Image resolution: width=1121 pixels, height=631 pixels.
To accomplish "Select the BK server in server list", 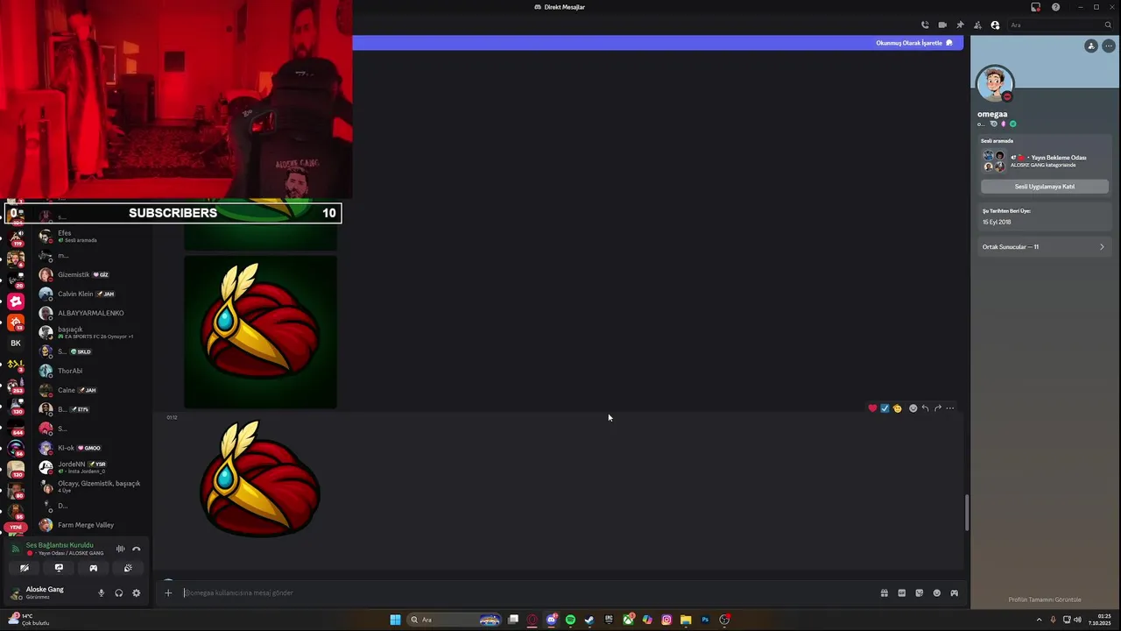I will 16,344.
